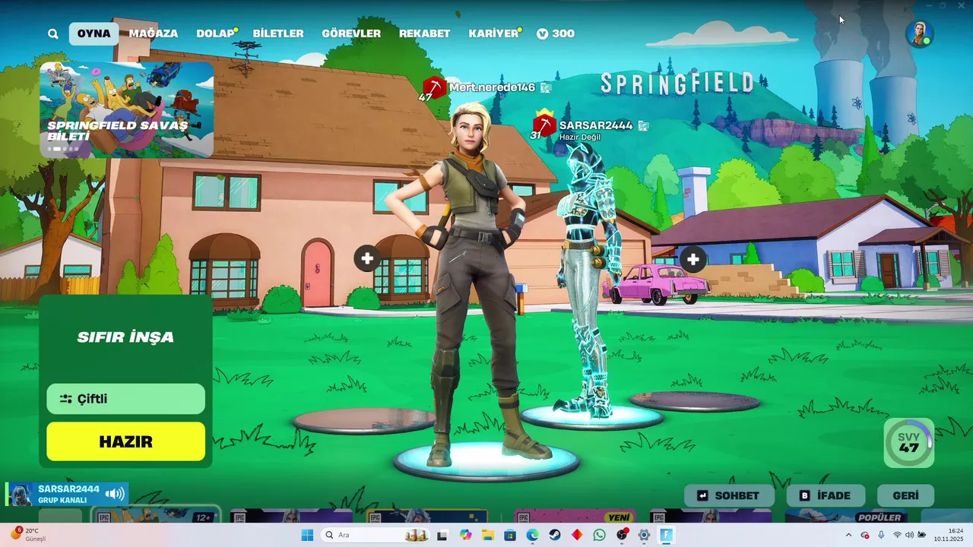Open the DOLAP tab
The image size is (973, 547).
(216, 33)
